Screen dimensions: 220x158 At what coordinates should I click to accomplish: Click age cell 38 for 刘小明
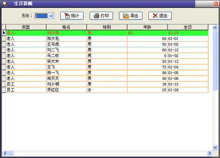(147, 84)
